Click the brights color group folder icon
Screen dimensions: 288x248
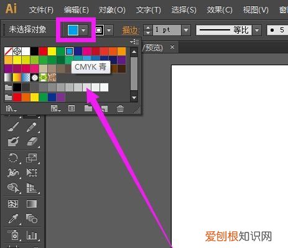pyautogui.click(x=8, y=97)
